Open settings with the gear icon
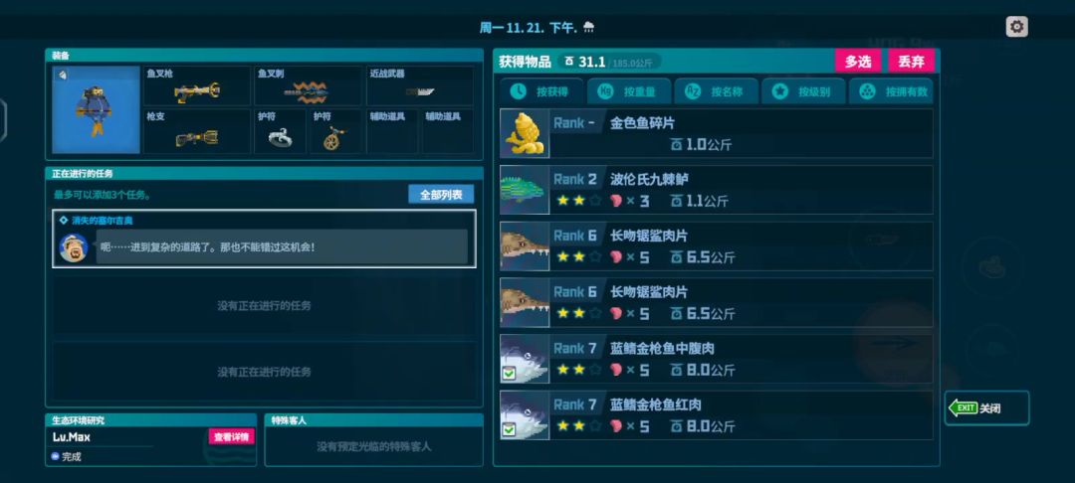 coord(1016,27)
